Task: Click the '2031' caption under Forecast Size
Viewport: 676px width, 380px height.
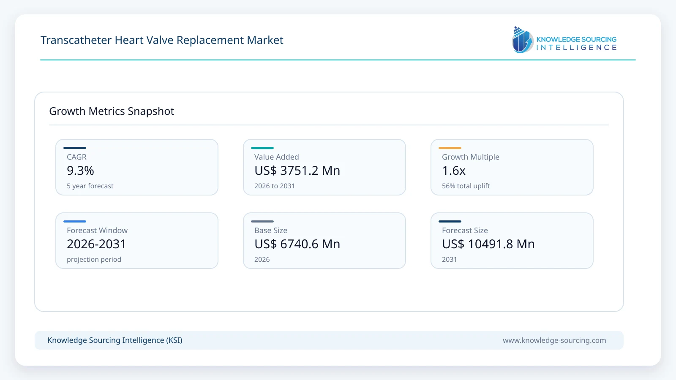Action: click(x=449, y=259)
